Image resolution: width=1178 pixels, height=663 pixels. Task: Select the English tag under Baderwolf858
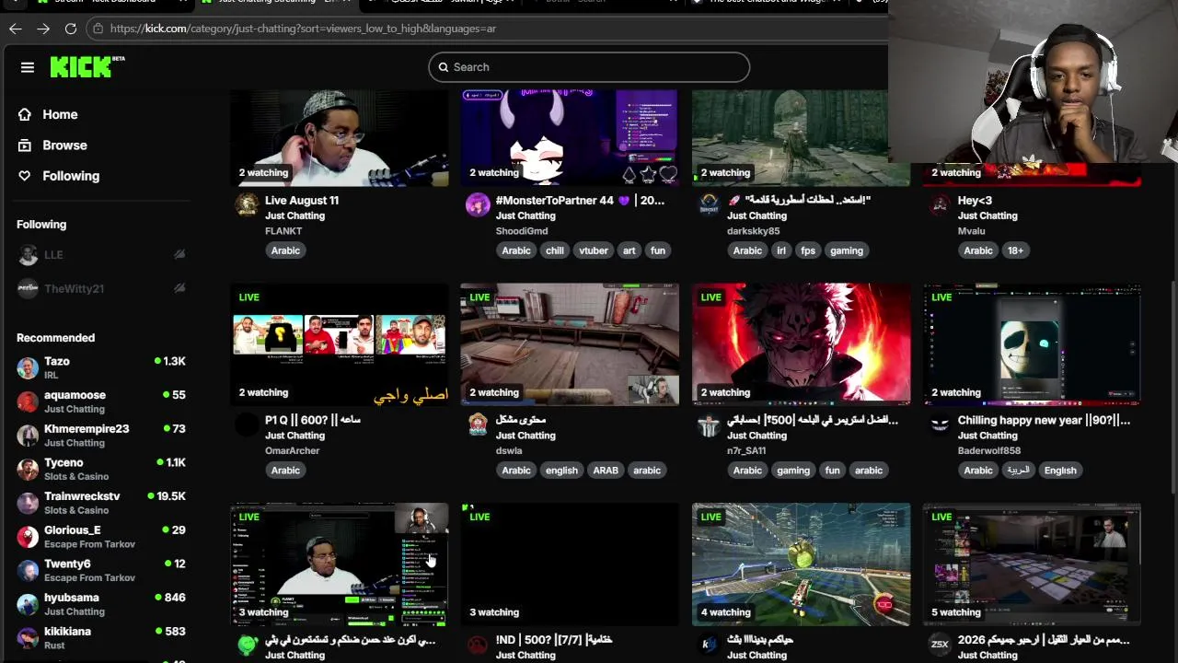(x=1060, y=471)
